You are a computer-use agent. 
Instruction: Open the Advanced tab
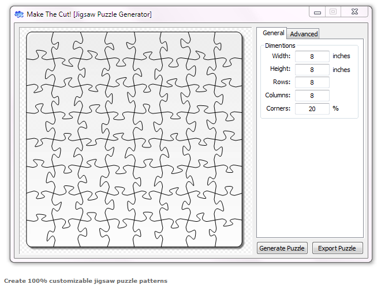click(x=304, y=34)
